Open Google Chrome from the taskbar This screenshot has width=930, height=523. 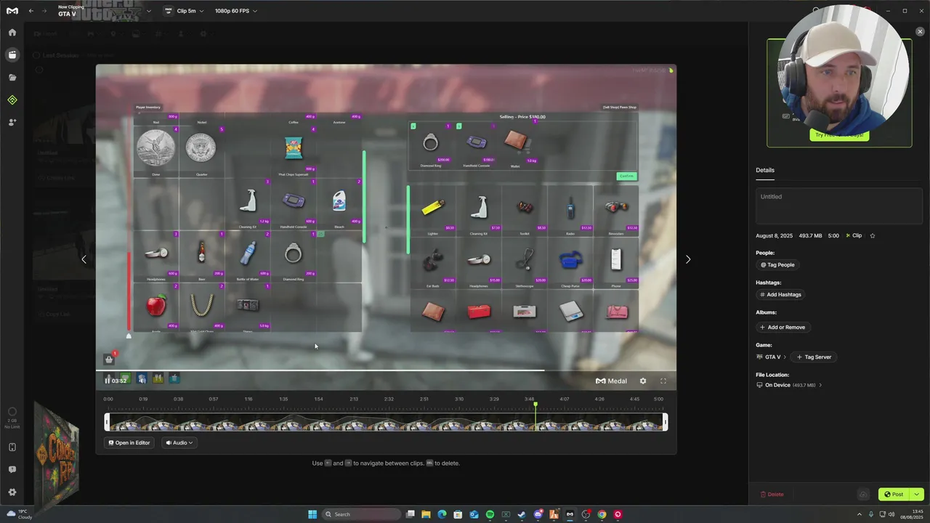point(602,514)
